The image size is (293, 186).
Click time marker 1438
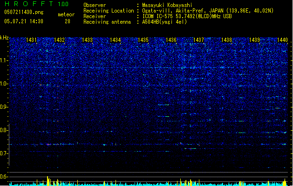226,40
